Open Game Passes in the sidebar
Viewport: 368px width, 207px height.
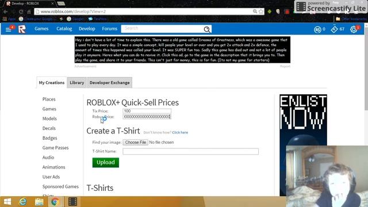[x=55, y=148]
